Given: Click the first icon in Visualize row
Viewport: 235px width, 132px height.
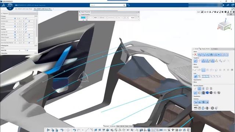Looking at the screenshot, I should click(x=195, y=108).
